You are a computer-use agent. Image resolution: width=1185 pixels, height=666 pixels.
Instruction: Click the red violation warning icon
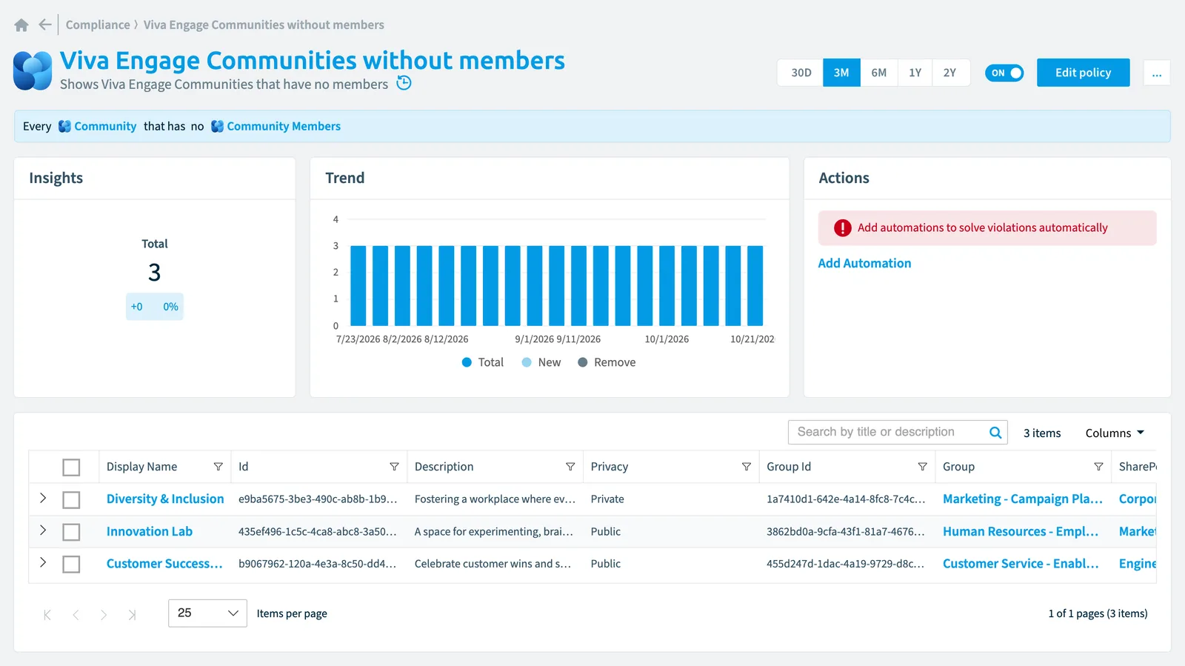click(x=842, y=228)
